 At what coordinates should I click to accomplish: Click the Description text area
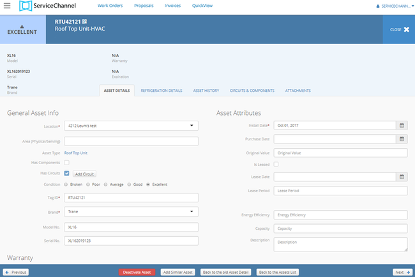click(x=341, y=244)
